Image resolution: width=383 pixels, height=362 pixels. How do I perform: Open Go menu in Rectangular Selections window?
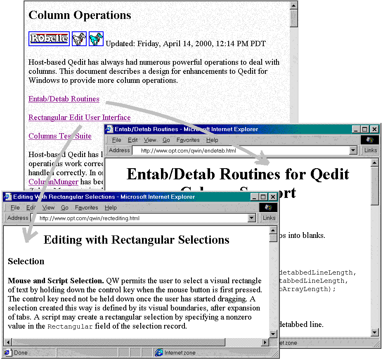65,207
